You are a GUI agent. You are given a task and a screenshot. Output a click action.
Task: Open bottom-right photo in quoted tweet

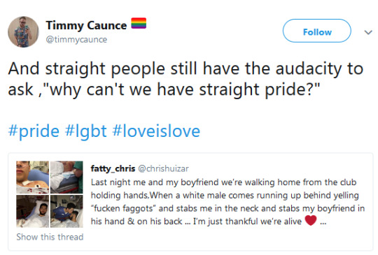66,211
